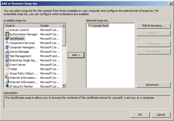Click the Enterprise Single Sign-on icon
Viewport: 174px width, 121px height.
(x=7, y=60)
